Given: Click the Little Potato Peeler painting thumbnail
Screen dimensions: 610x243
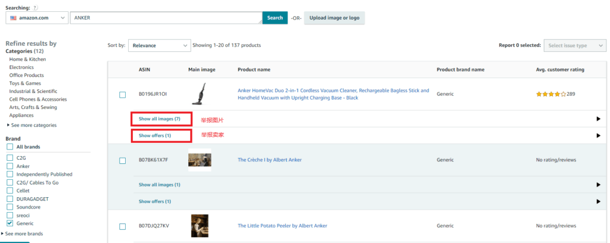Looking at the screenshot, I should point(200,226).
